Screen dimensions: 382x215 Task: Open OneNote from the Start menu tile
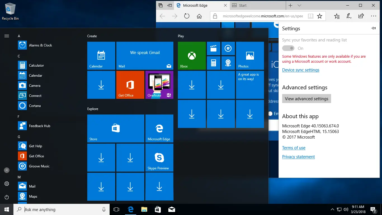(159, 85)
